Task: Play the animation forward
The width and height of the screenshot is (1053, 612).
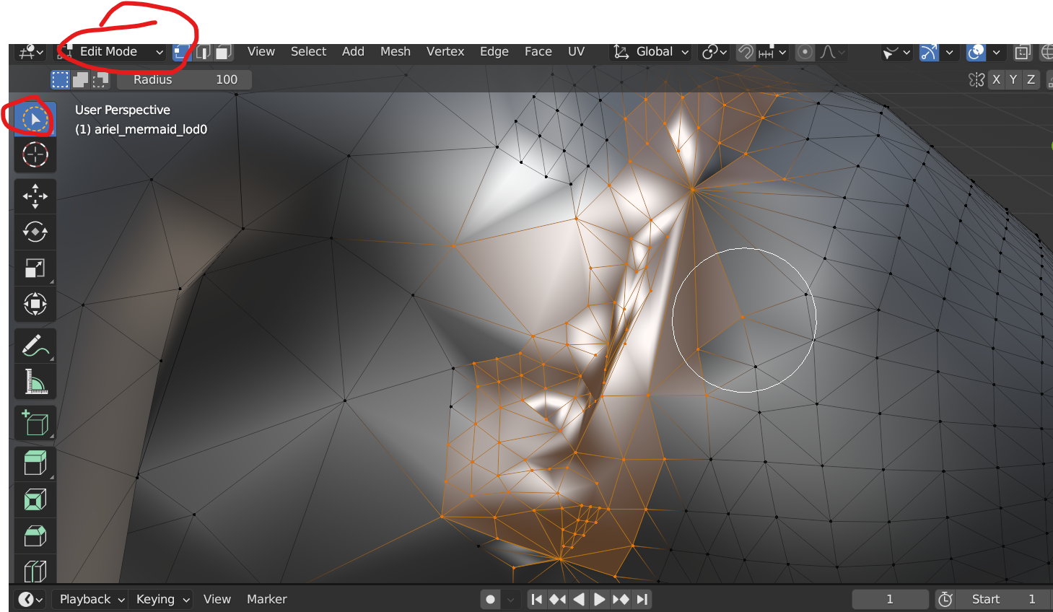Action: (599, 599)
